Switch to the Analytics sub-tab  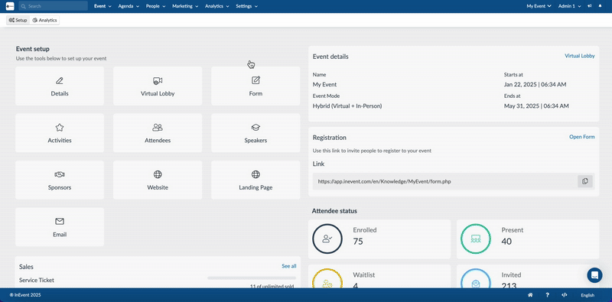pyautogui.click(x=44, y=20)
